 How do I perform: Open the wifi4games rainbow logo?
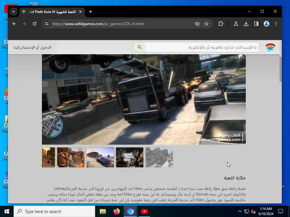(270, 47)
